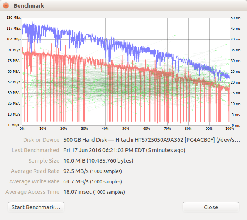Click the '40%' x-axis label
Viewport: 247px width, 220px height.
pyautogui.click(x=105, y=128)
